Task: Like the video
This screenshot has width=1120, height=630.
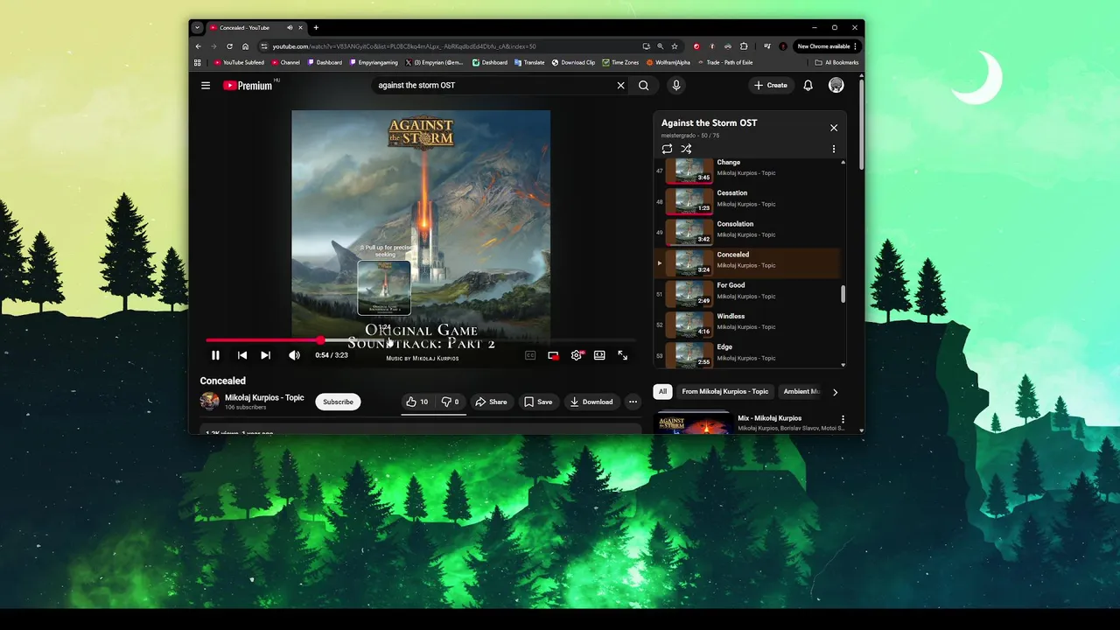Action: (x=417, y=402)
